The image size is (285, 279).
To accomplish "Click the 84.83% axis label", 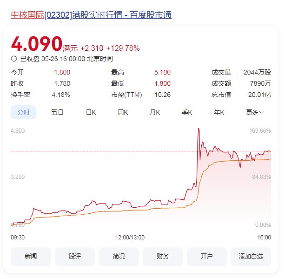I will tap(262, 177).
